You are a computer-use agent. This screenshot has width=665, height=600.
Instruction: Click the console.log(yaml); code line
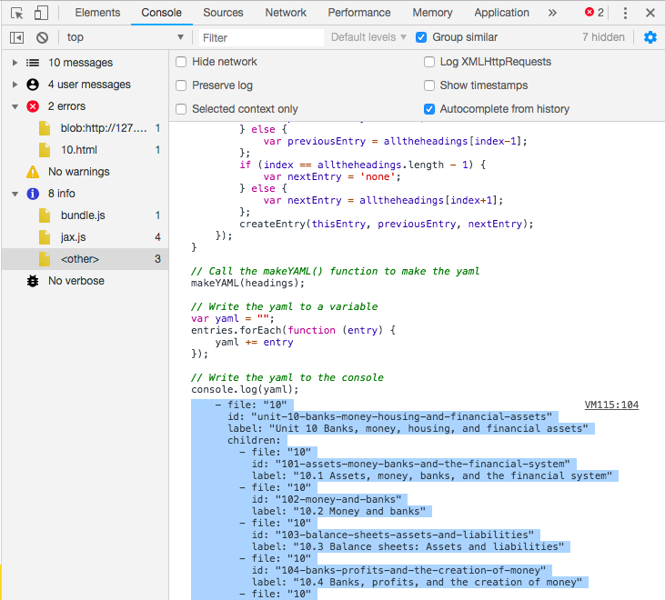[245, 389]
